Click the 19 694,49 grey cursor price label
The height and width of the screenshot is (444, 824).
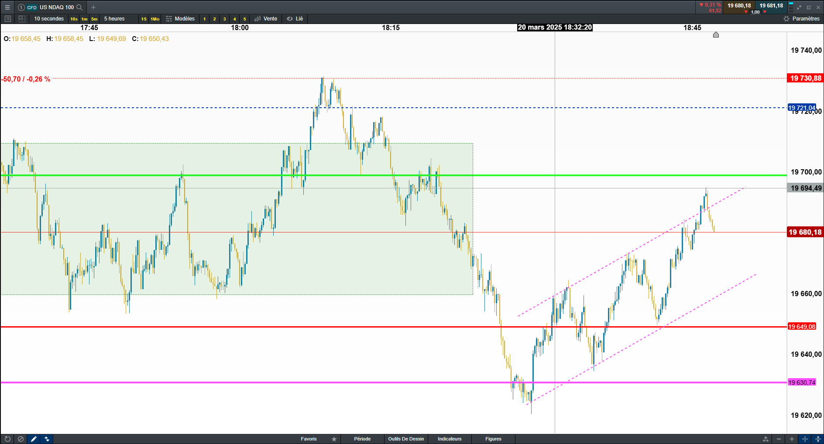point(805,188)
